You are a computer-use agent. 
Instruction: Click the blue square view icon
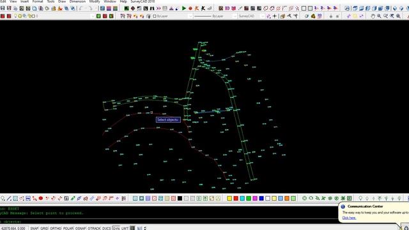pyautogui.click(x=102, y=8)
